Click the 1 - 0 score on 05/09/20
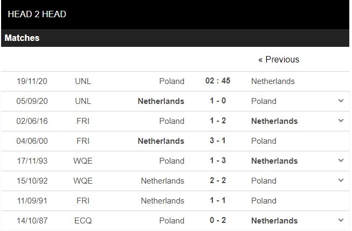Image resolution: width=352 pixels, height=231 pixels. coord(218,101)
